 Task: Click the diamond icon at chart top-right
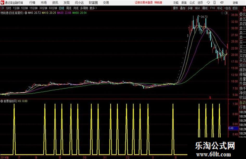pos(222,13)
